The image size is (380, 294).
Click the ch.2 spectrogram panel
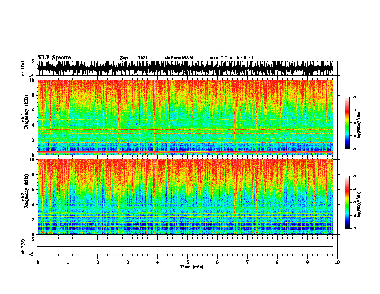(x=185, y=197)
